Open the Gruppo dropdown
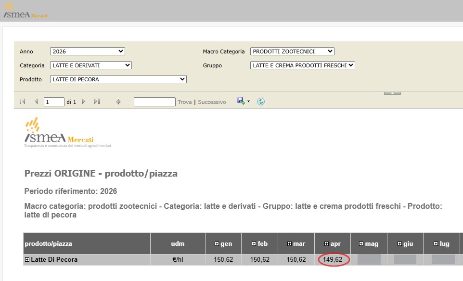Image resolution: width=463 pixels, height=281 pixels. point(303,65)
